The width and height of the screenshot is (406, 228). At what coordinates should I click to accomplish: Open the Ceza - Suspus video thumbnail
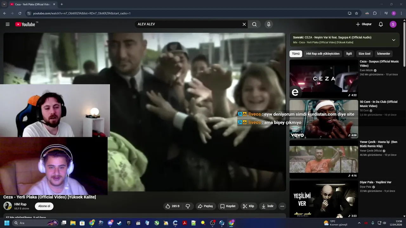324,79
